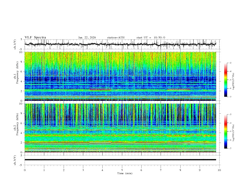Click the ch.2 spectrogram colorbar
Image resolution: width=247 pixels, height=191 pixels.
pyautogui.click(x=225, y=131)
